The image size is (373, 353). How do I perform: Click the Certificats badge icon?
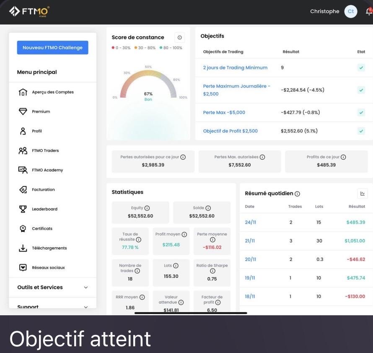[x=23, y=228]
